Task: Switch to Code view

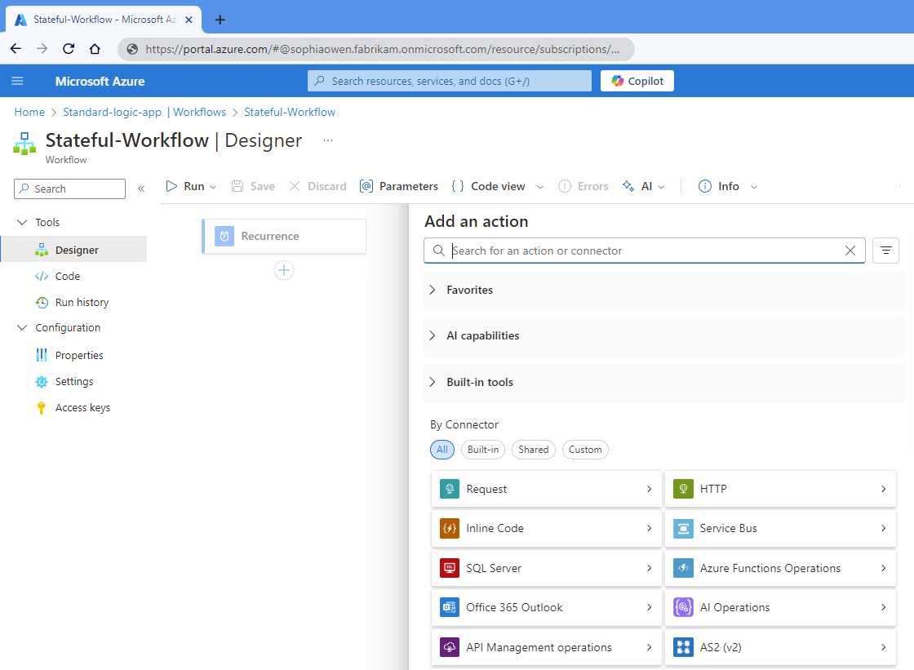Action: (489, 186)
